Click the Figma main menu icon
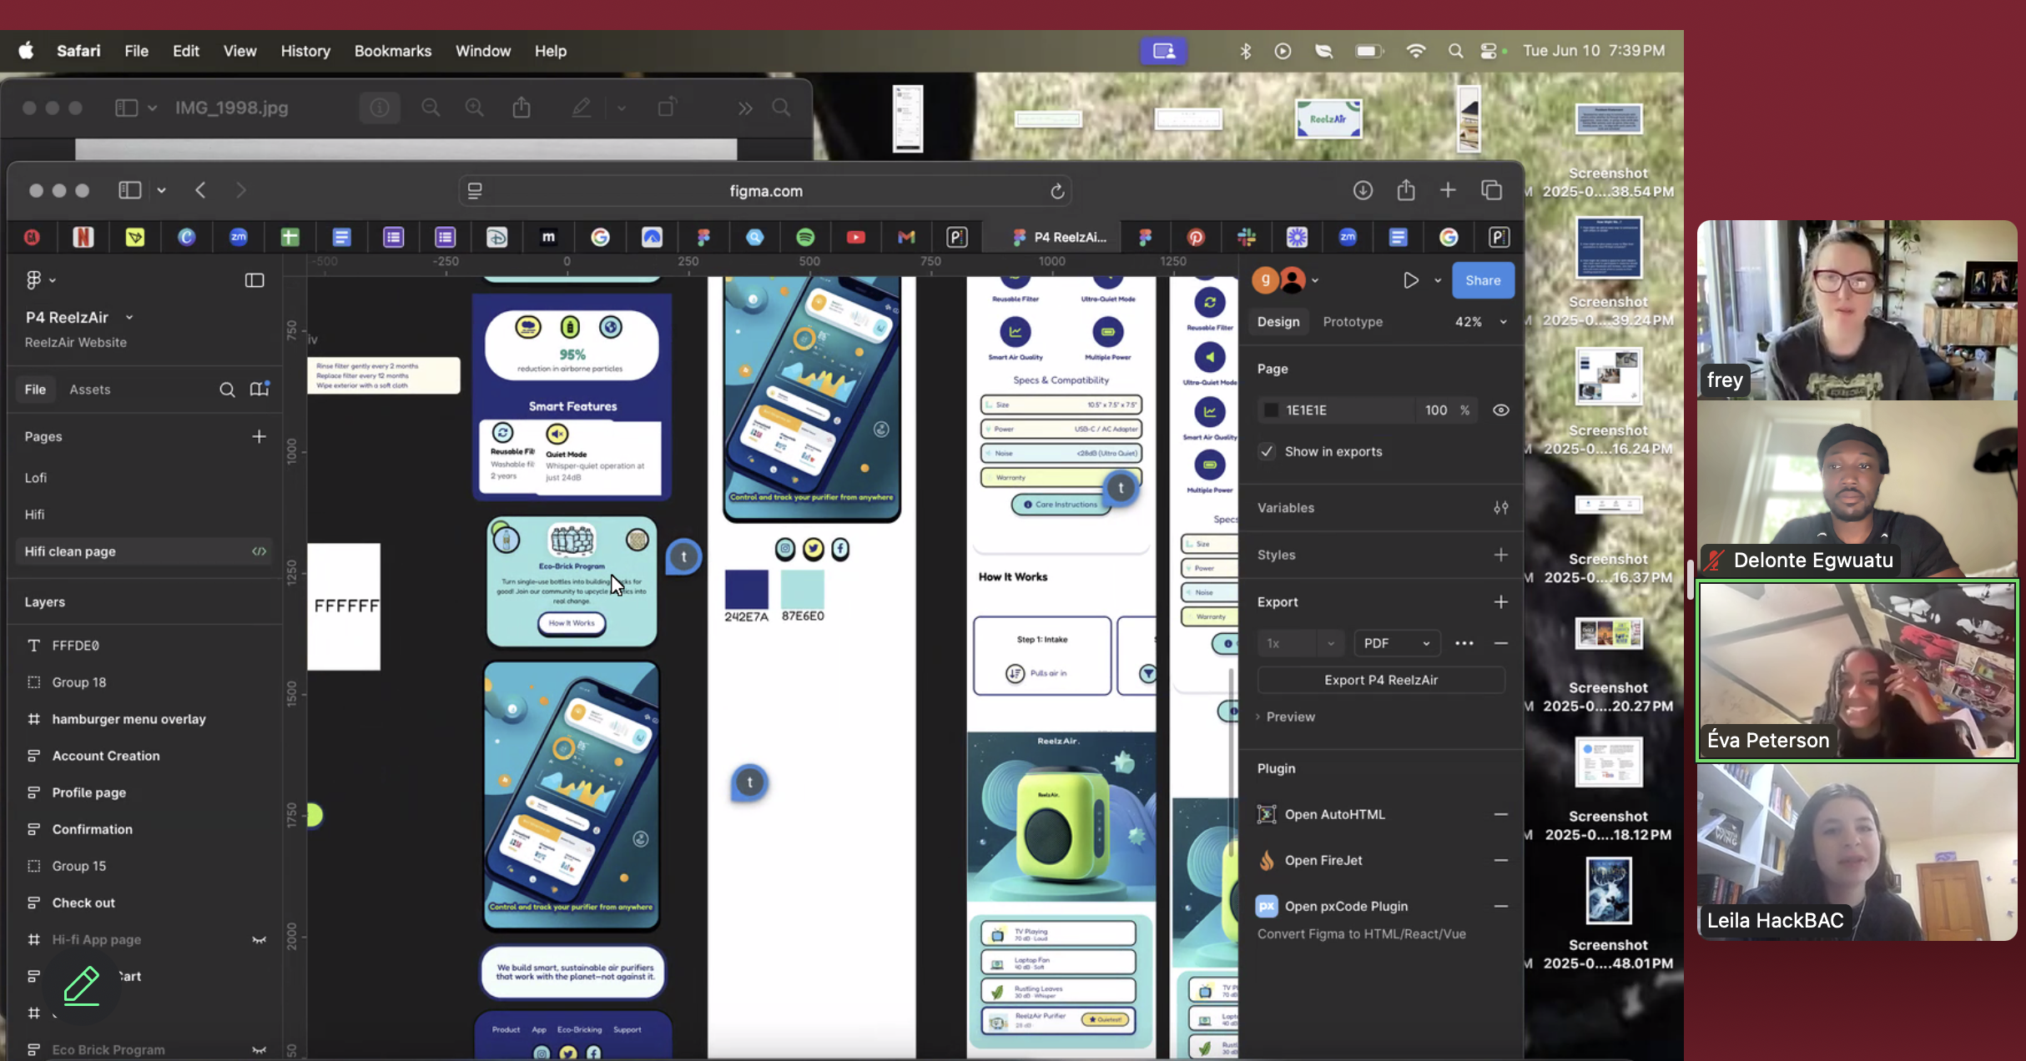 (33, 280)
